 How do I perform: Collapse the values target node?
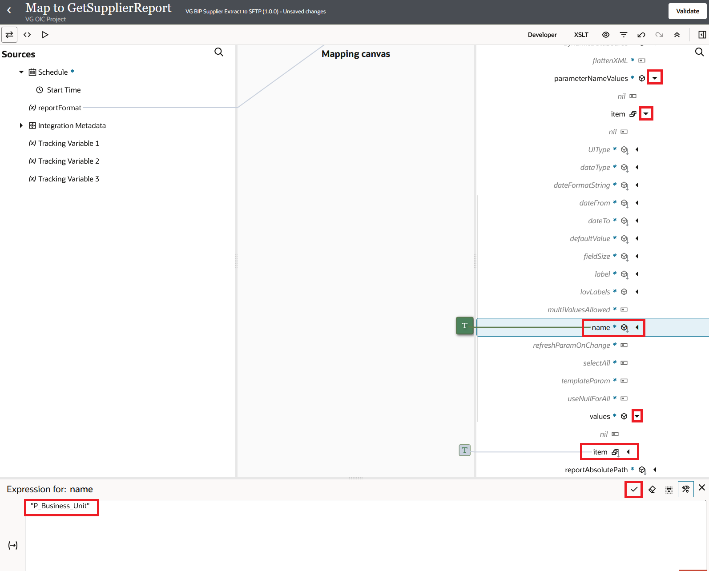pos(637,416)
